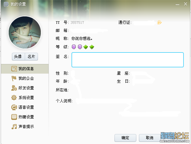The image size is (191, 144).
Task: Click the flag icon for 我的公会
Action: pos(14,78)
